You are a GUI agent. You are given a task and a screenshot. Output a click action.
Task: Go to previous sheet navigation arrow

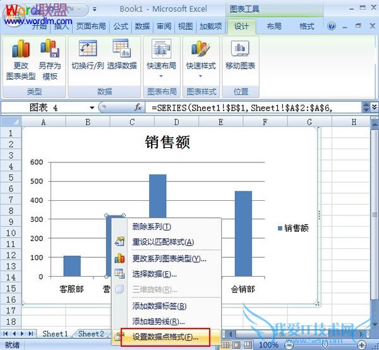(14, 334)
